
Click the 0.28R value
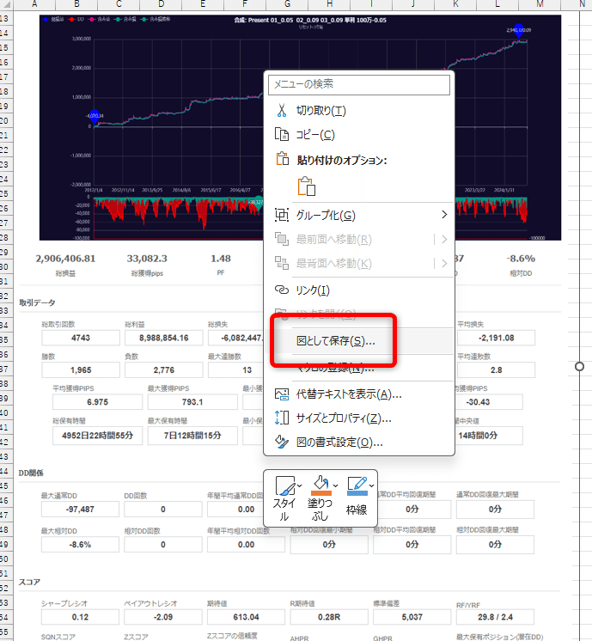click(x=329, y=617)
